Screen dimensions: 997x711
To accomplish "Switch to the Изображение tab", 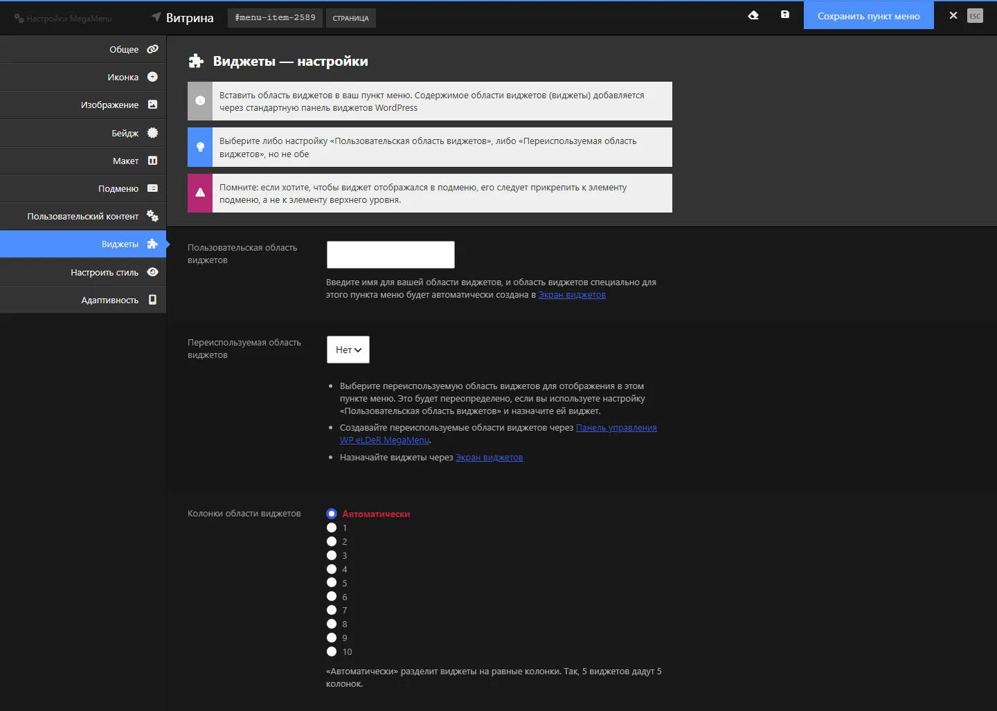I will point(83,105).
